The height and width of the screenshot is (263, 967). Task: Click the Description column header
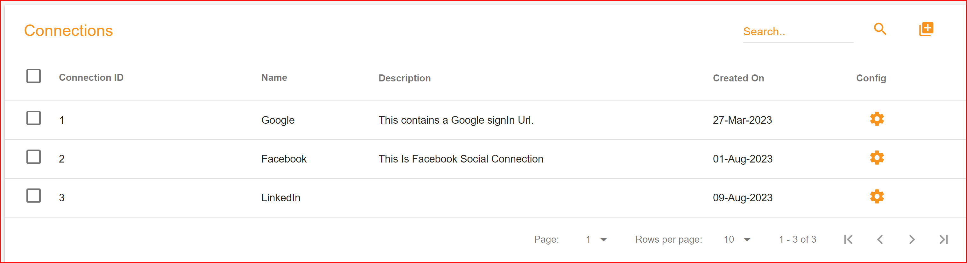coord(404,78)
